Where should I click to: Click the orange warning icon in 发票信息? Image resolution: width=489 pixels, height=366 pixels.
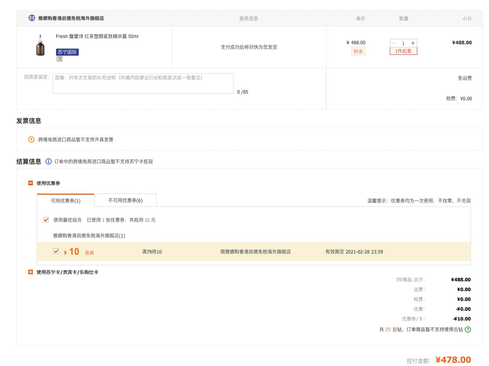31,140
